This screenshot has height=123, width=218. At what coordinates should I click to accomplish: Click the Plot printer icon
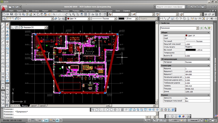click(x=16, y=14)
